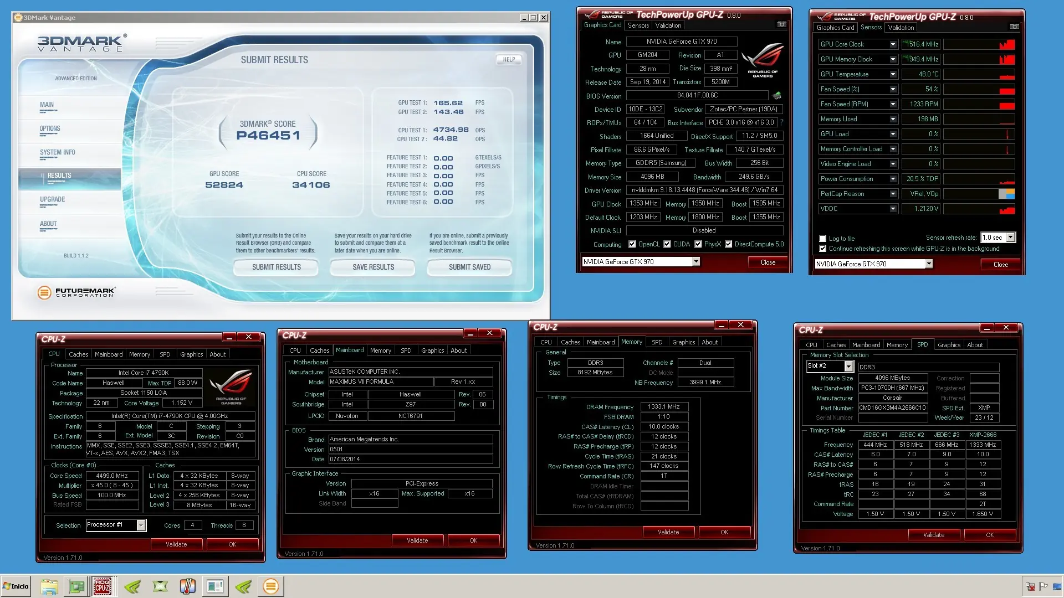Click the Core Speed value 4499.0 MHz
Viewport: 1064px width, 598px height.
click(x=112, y=476)
